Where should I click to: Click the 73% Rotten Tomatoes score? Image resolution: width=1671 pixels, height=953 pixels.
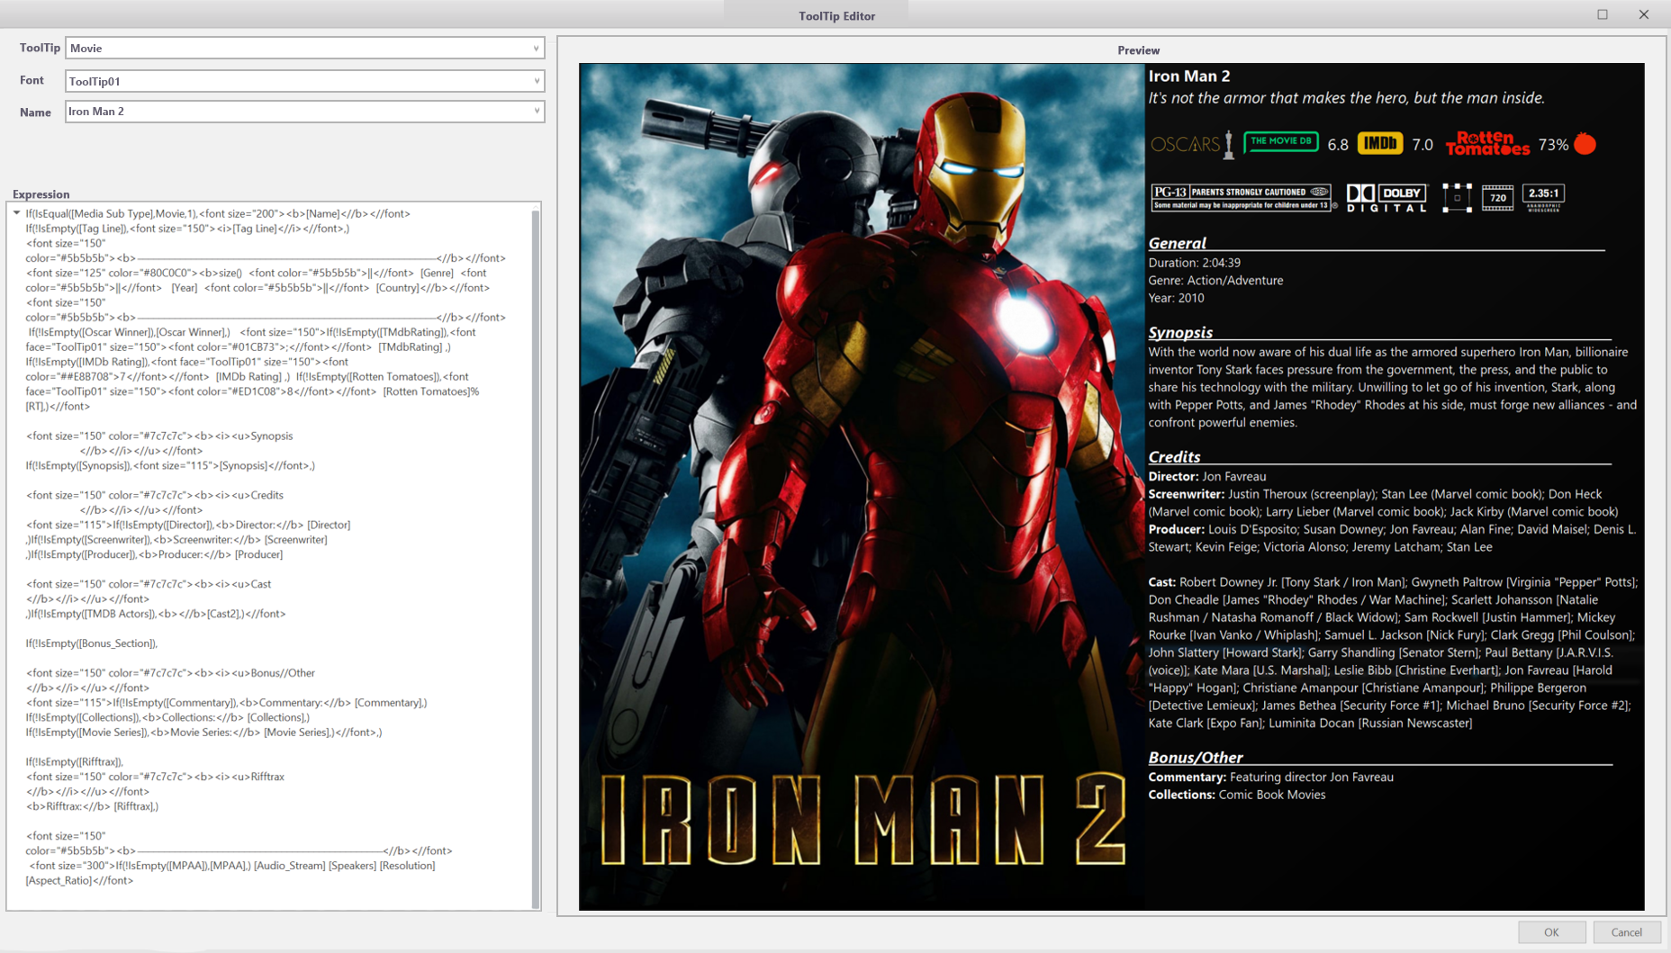click(1553, 145)
